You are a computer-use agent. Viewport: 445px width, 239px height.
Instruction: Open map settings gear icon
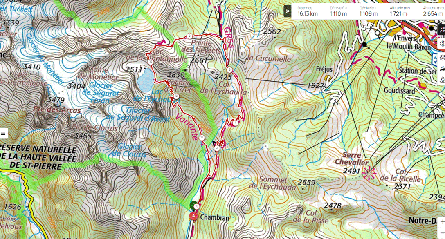tap(442, 44)
